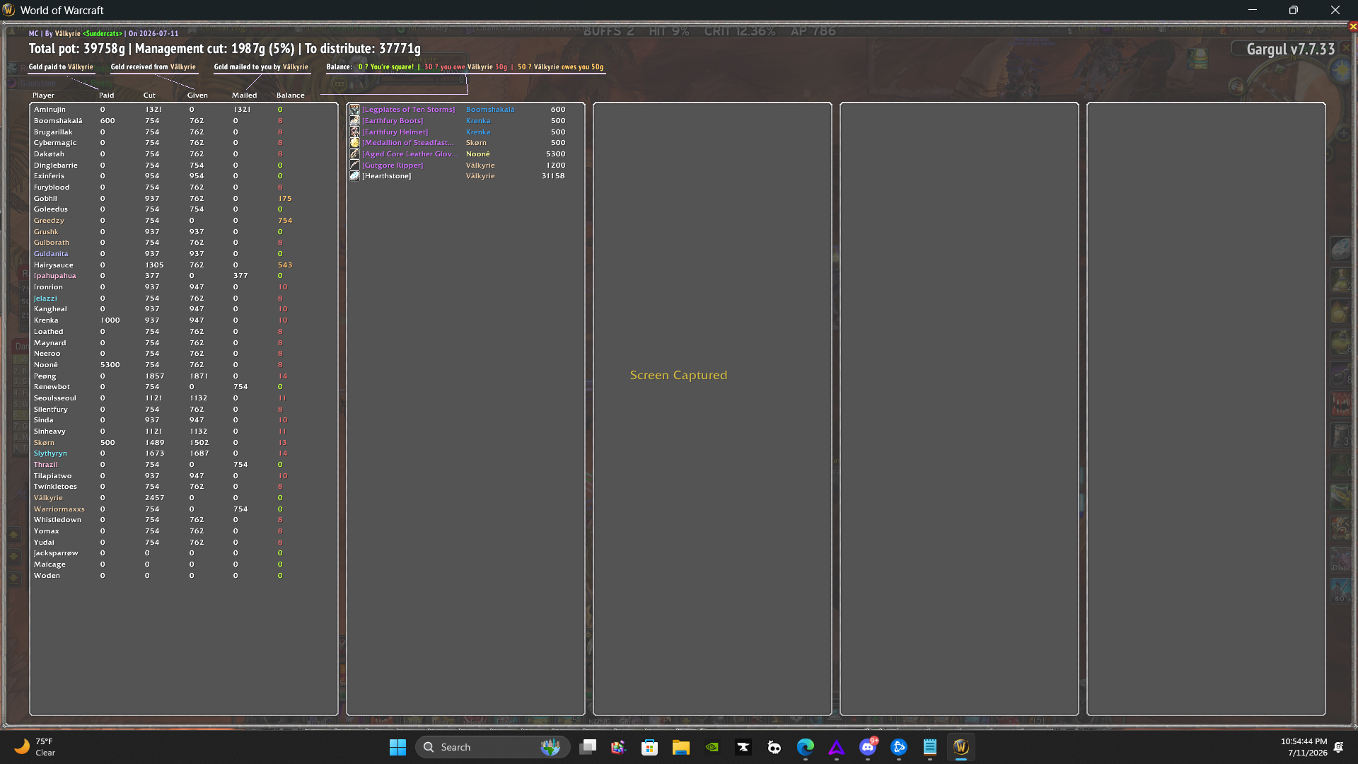Click the Gutgore Ripper item icon
Screen dimensions: 1358x764
(x=354, y=166)
